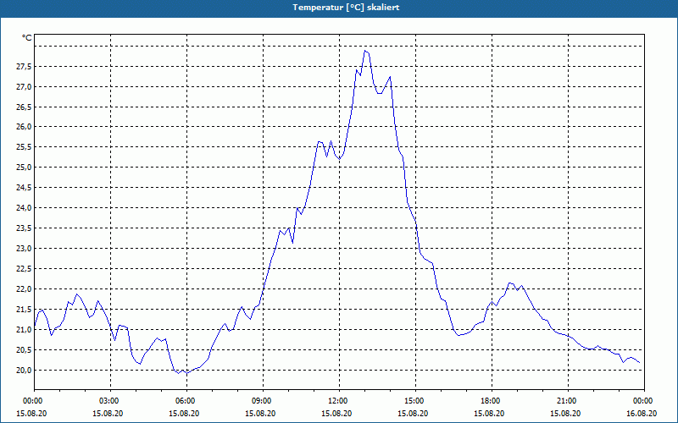Select the 27,0 y-axis label
This screenshot has width=678, height=423.
[25, 87]
